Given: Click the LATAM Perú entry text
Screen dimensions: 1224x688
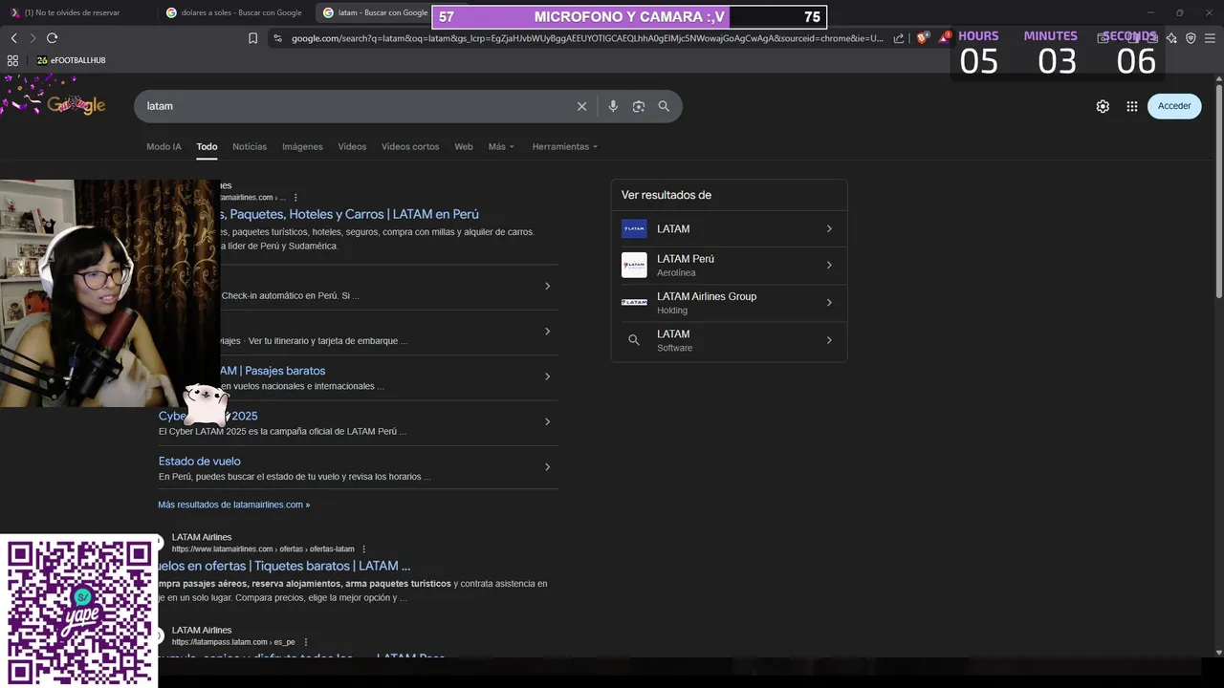Looking at the screenshot, I should point(686,259).
